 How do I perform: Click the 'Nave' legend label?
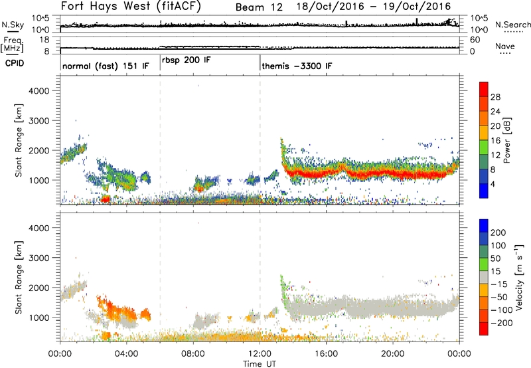tap(504, 46)
